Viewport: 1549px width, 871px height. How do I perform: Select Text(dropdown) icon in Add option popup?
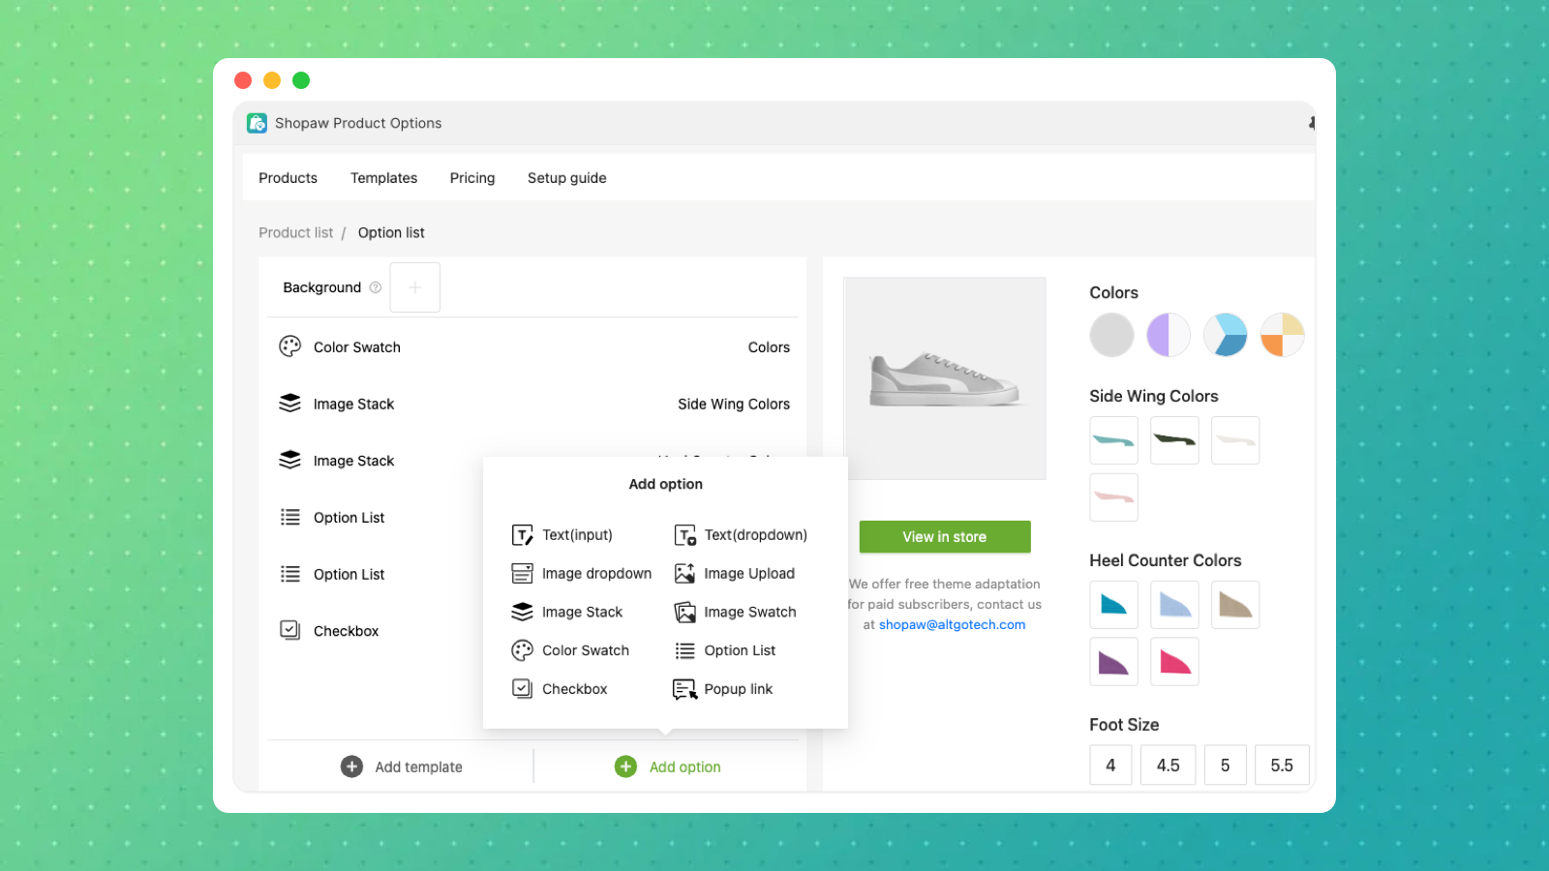click(684, 535)
